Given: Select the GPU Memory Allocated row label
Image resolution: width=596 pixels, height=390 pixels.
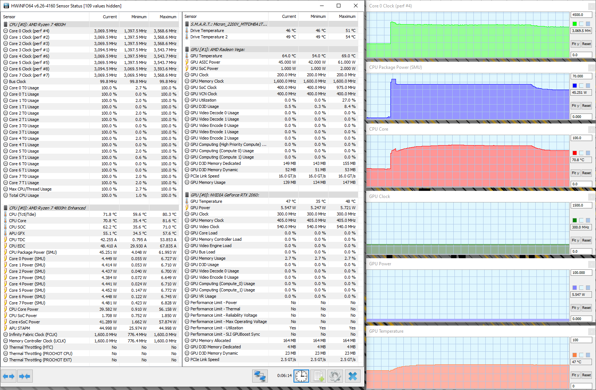Looking at the screenshot, I should tap(210, 341).
